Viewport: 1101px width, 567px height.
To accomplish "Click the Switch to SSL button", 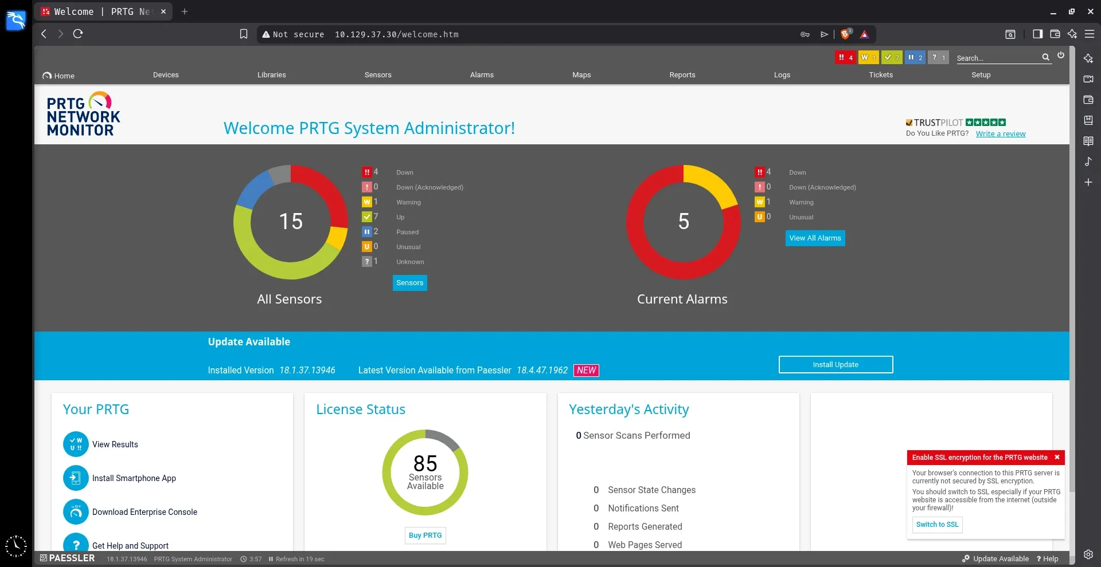I will (x=937, y=525).
